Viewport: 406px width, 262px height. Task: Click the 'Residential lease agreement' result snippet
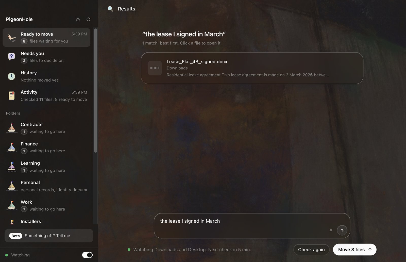(248, 75)
